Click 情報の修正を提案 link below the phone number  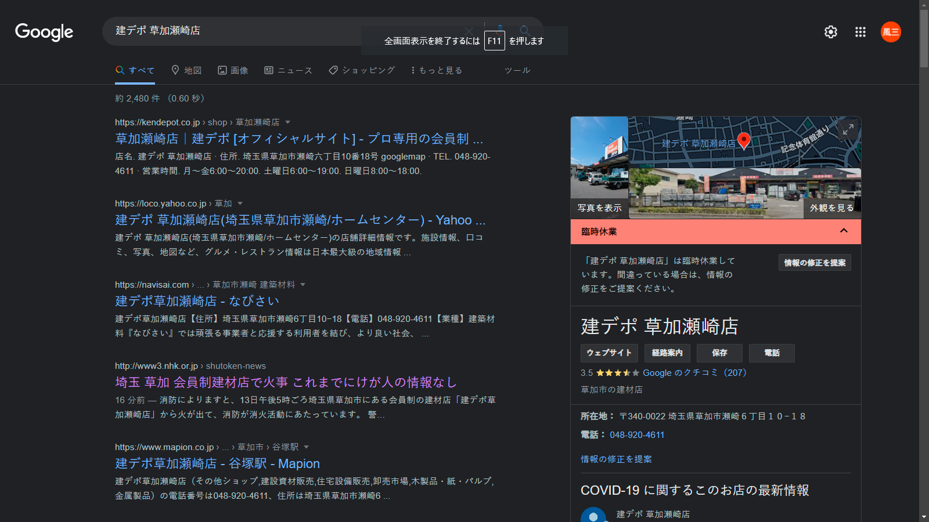[616, 459]
